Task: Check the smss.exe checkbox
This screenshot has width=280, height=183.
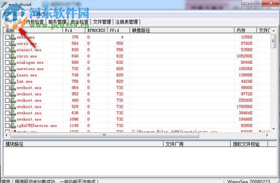Action: [7, 37]
